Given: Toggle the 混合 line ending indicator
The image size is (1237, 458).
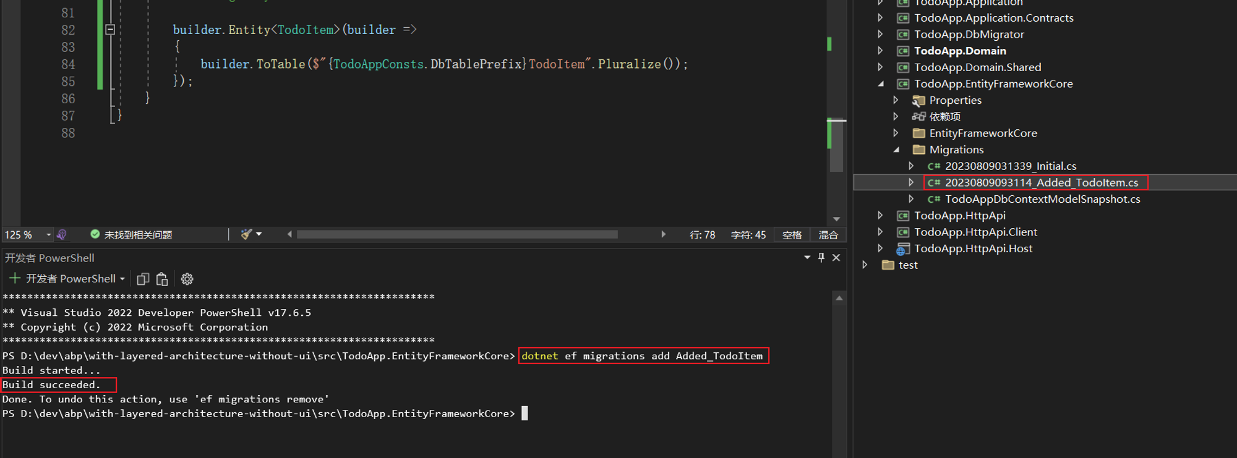Looking at the screenshot, I should click(x=828, y=235).
